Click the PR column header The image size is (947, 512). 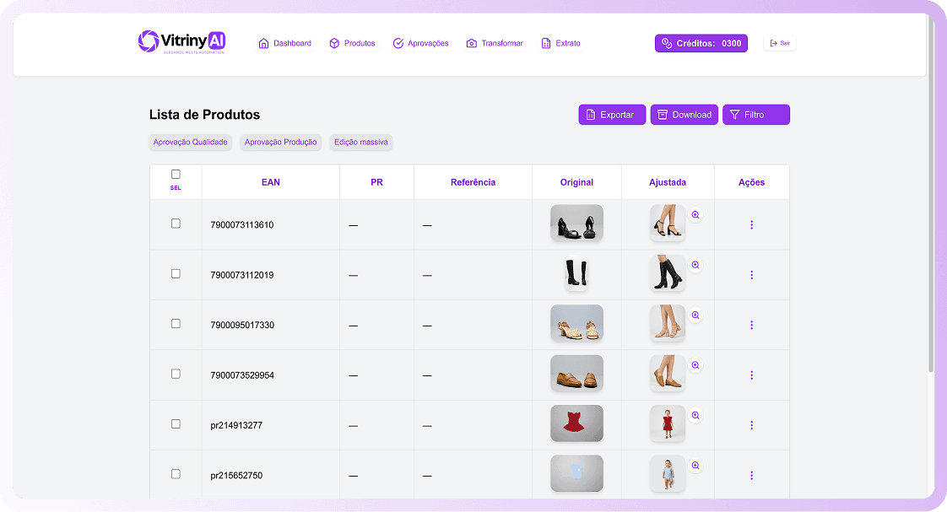[x=377, y=182]
